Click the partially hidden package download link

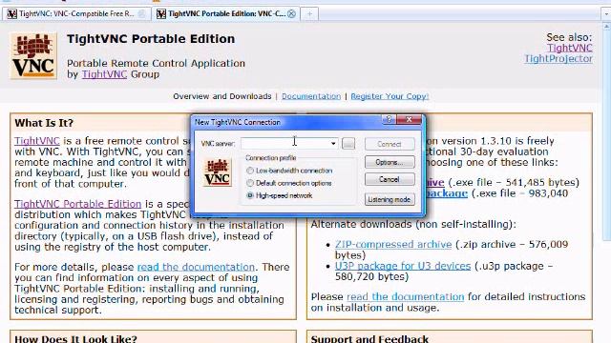tap(447, 193)
